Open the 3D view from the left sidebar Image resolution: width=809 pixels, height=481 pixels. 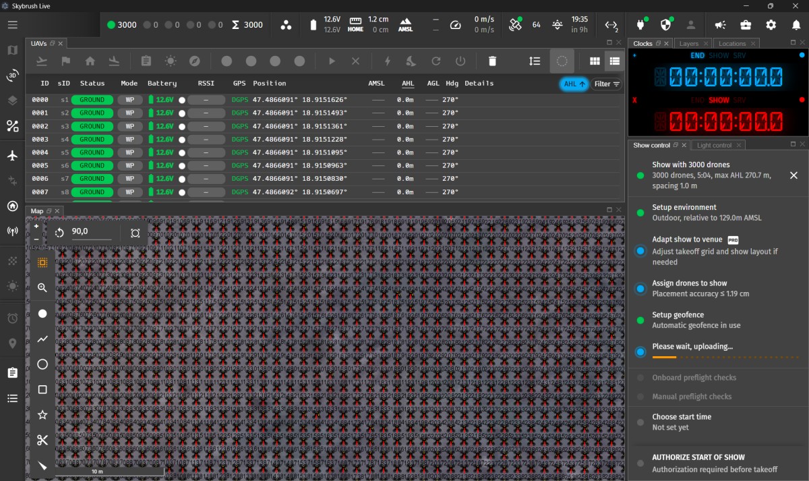(x=11, y=76)
